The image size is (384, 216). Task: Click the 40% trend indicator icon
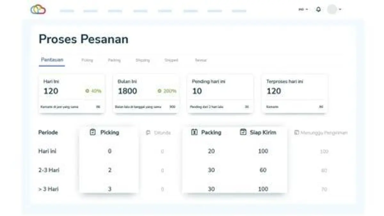point(87,91)
